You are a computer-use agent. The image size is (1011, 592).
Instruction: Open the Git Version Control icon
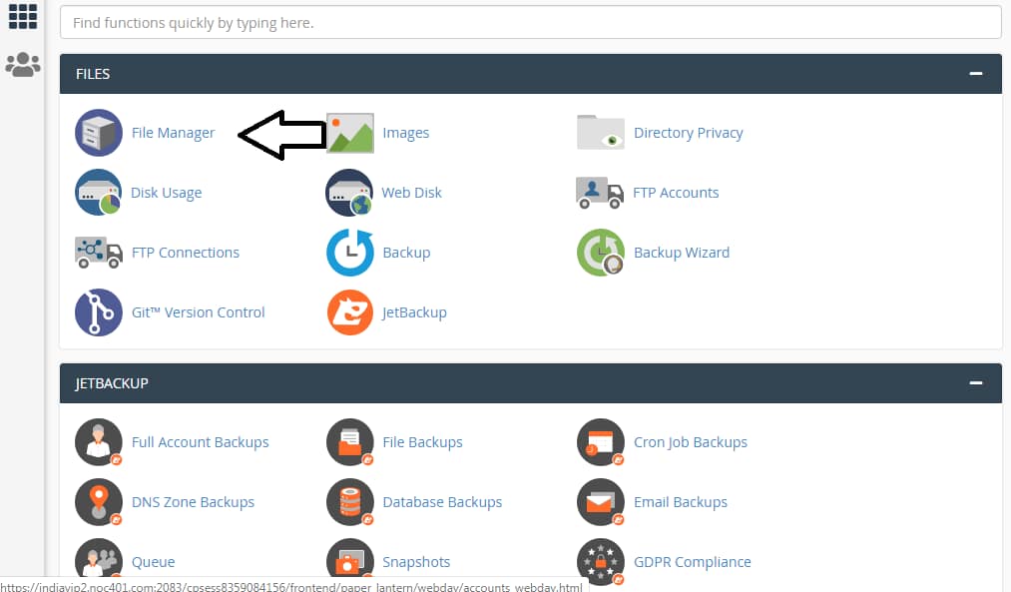pyautogui.click(x=99, y=312)
